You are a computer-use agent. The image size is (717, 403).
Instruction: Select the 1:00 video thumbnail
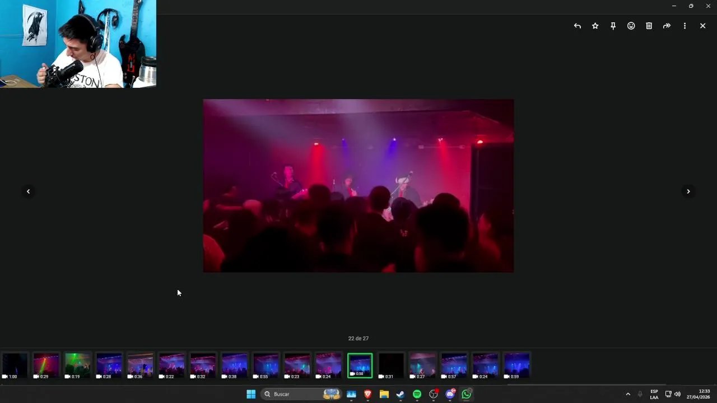pyautogui.click(x=15, y=365)
